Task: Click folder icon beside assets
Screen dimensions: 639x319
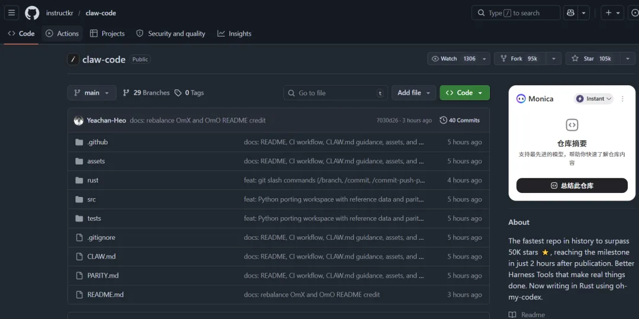Action: [79, 162]
